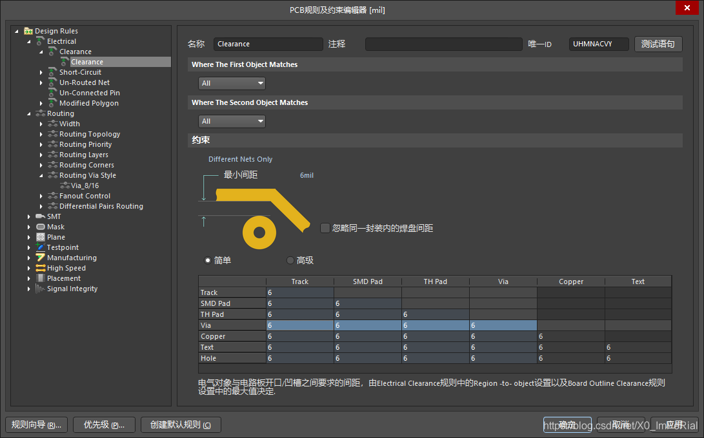
Task: Enable ignore pad clearance within same footprint
Action: [x=325, y=228]
